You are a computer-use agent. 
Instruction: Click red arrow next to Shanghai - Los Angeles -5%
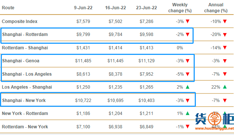click(x=188, y=74)
